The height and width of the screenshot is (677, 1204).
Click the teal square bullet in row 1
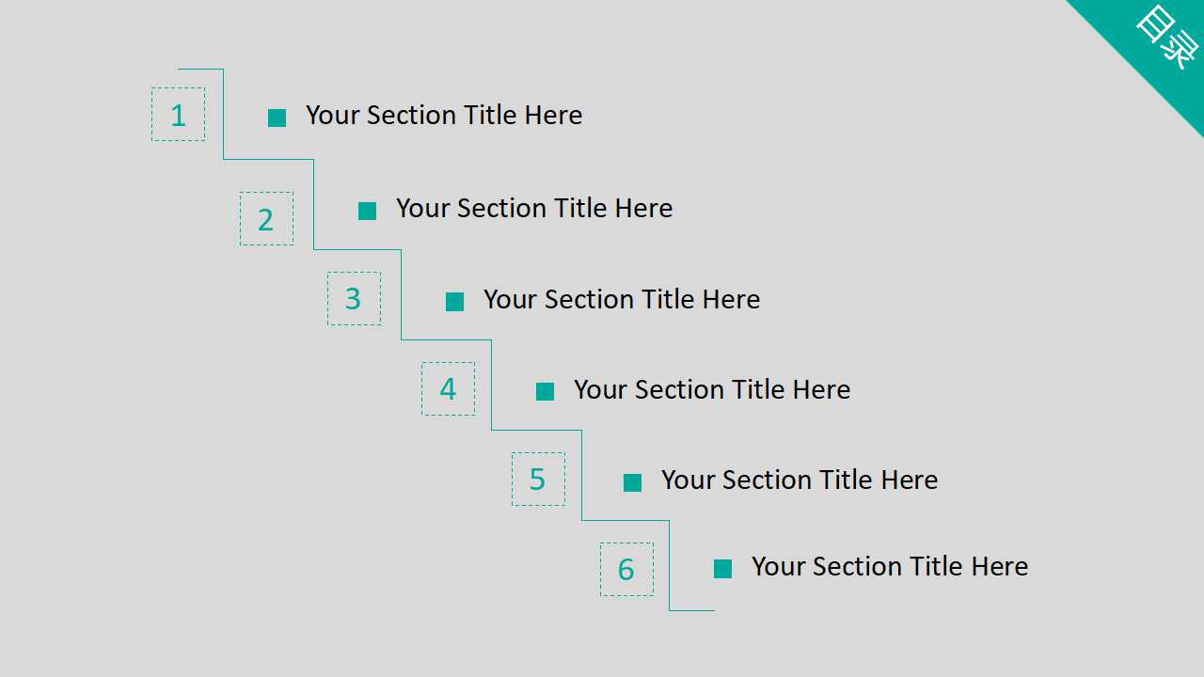tap(277, 118)
